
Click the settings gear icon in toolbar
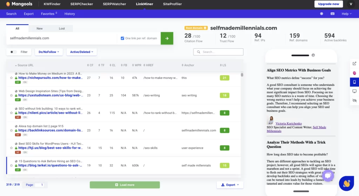point(321,14)
